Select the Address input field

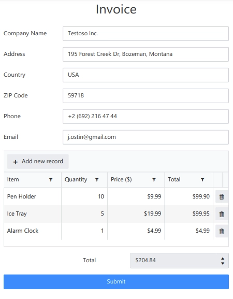point(145,54)
